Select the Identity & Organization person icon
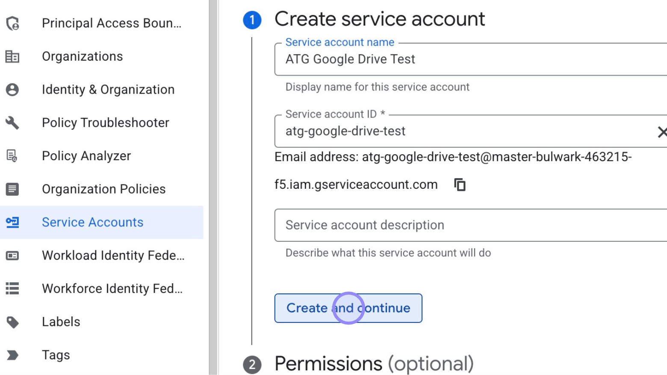Image resolution: width=667 pixels, height=375 pixels. 12,89
